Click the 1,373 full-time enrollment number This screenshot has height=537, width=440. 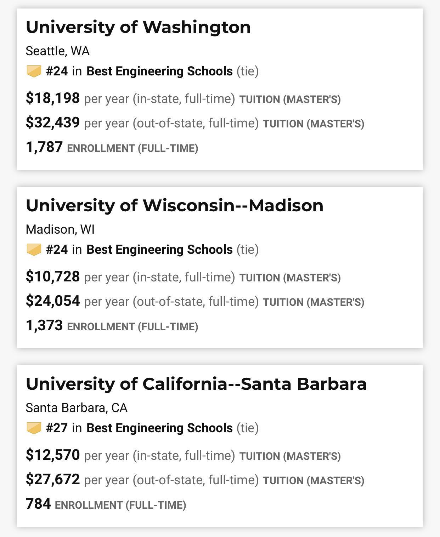[x=44, y=326]
